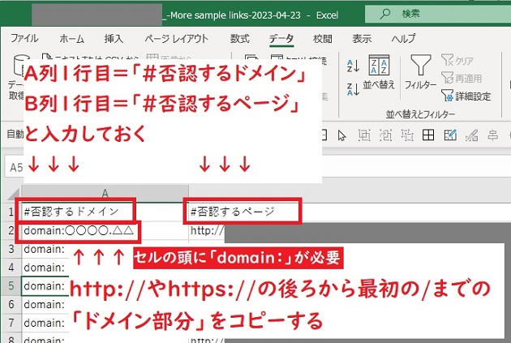
Task: Sort ascending with the A-to-Z icon
Action: 354,66
